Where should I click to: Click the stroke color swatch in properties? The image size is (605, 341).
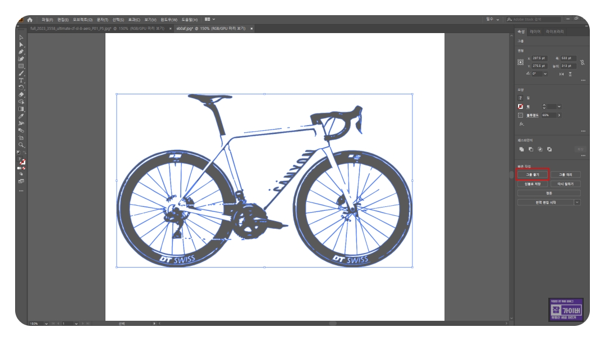coord(520,107)
